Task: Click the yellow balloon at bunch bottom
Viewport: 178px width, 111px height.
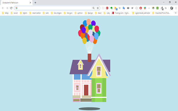Action: coord(85,41)
